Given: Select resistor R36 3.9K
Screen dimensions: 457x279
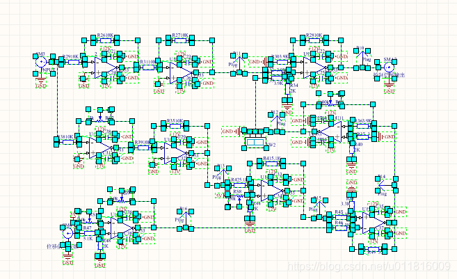Looking at the screenshot, I should [x=362, y=126].
